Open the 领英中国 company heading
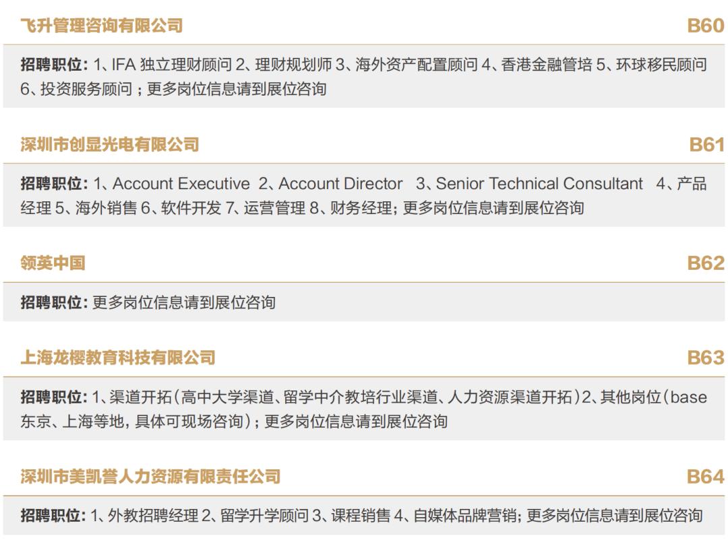 (x=53, y=263)
